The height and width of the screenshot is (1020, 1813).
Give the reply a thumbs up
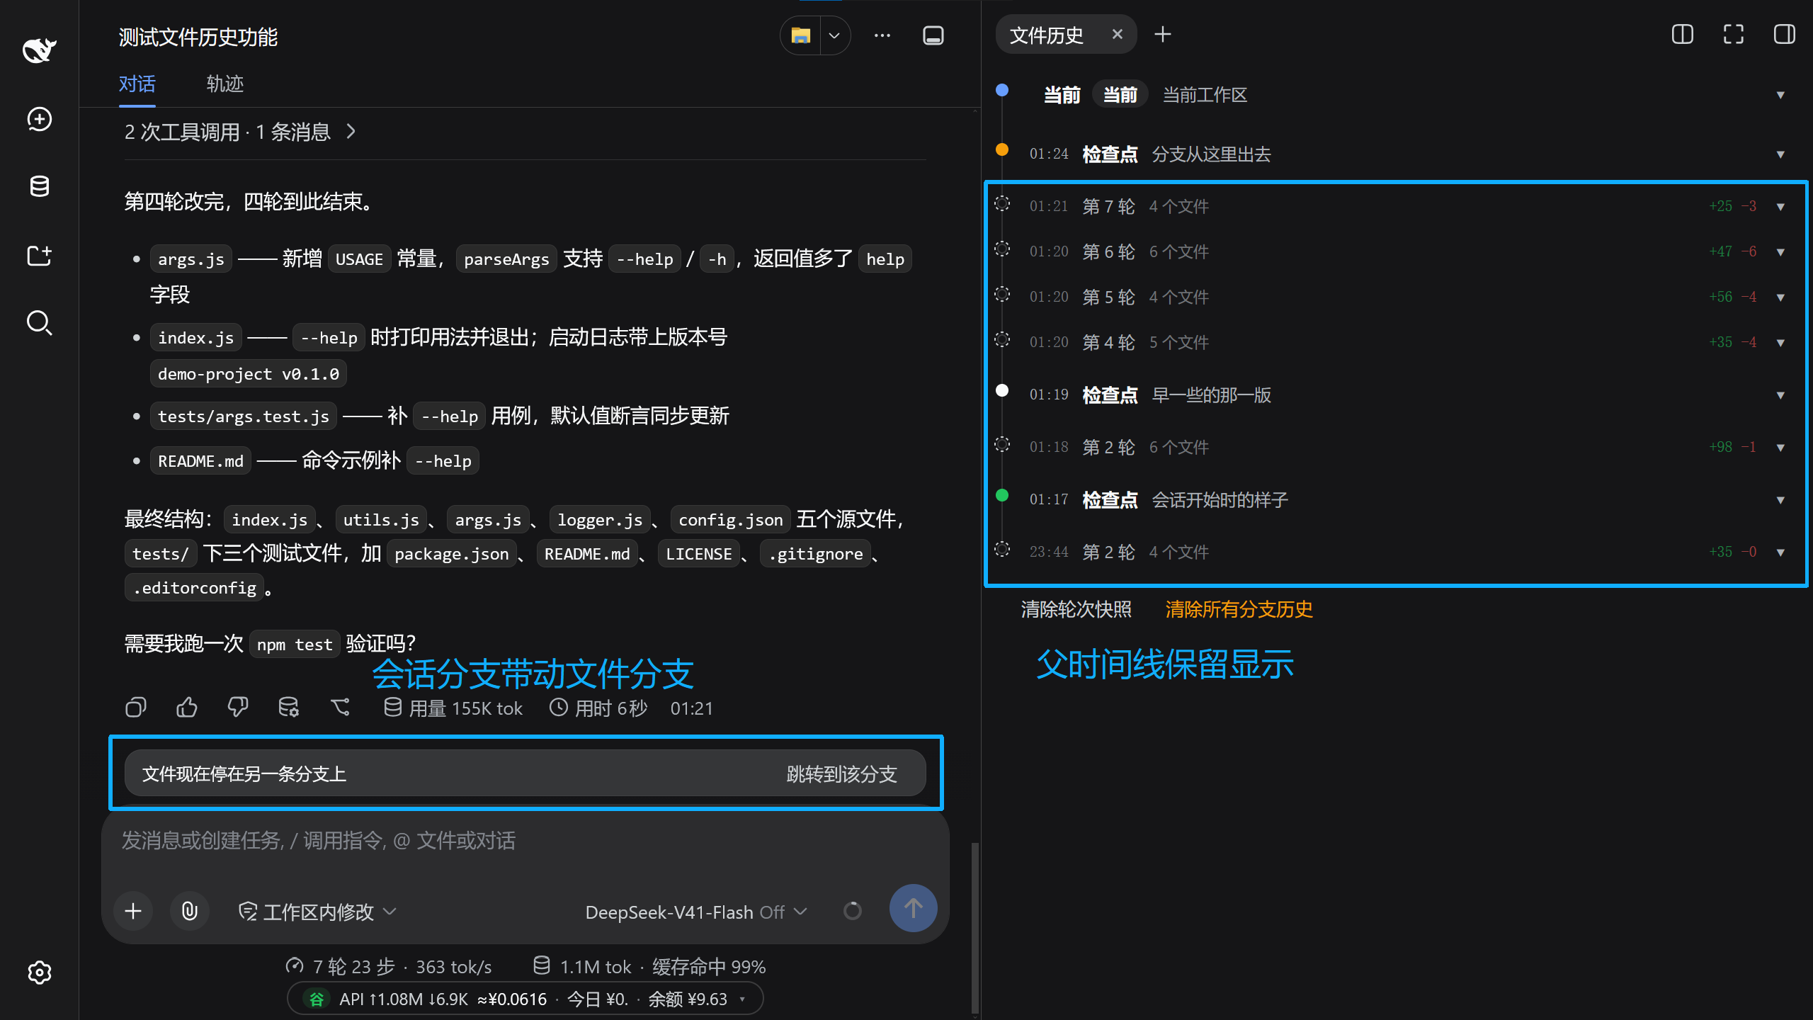pos(187,708)
